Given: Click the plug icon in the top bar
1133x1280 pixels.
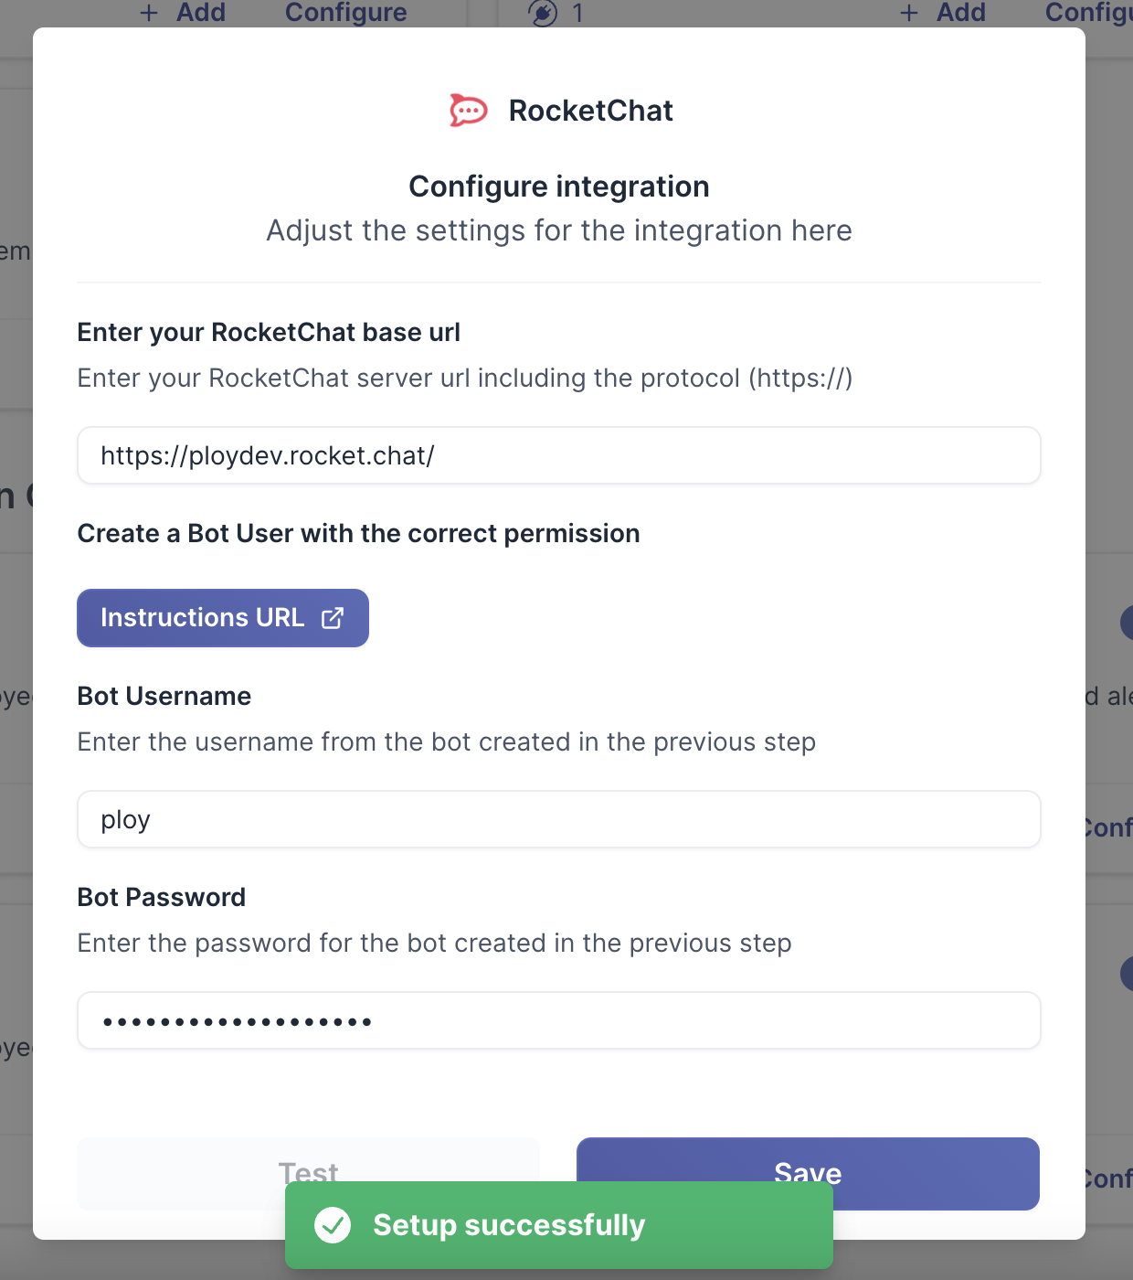Looking at the screenshot, I should 543,13.
